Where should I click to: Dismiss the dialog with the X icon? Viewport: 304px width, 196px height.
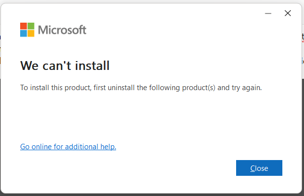click(x=288, y=13)
